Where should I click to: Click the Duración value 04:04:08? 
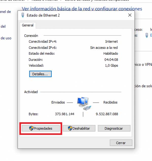point(111,60)
